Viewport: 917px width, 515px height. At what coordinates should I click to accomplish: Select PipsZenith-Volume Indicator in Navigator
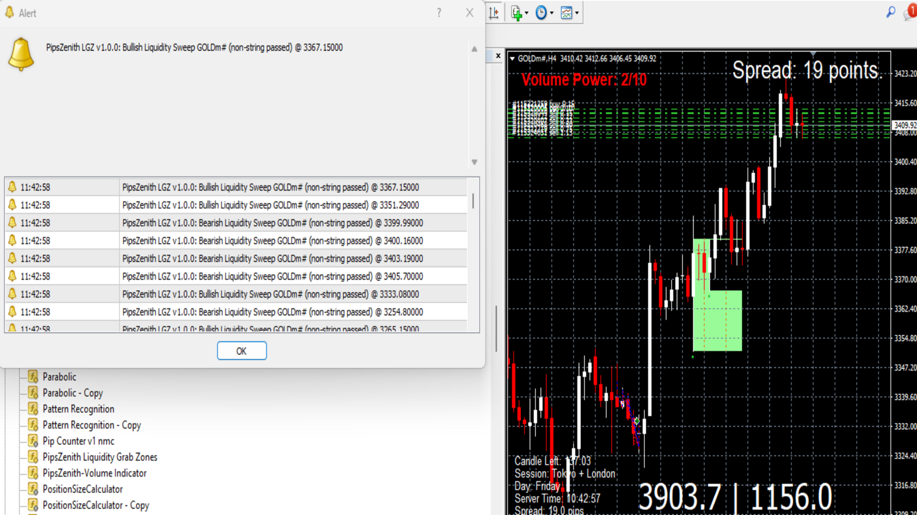(95, 473)
